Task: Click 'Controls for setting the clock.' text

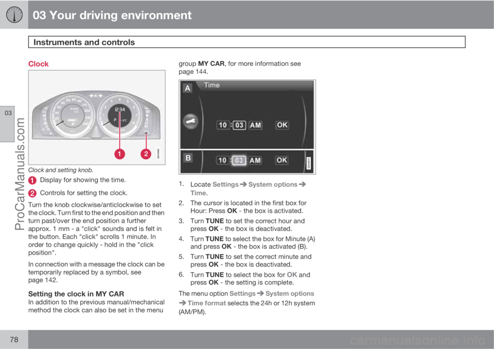Action: [84, 193]
